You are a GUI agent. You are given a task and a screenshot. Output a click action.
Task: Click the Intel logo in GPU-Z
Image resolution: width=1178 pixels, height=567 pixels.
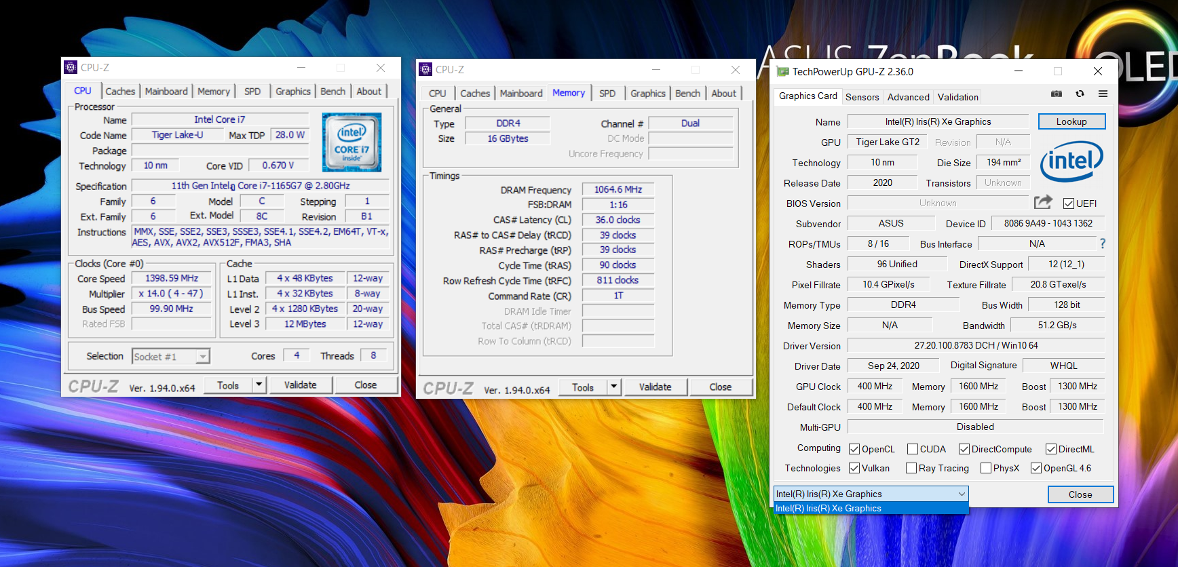point(1071,161)
